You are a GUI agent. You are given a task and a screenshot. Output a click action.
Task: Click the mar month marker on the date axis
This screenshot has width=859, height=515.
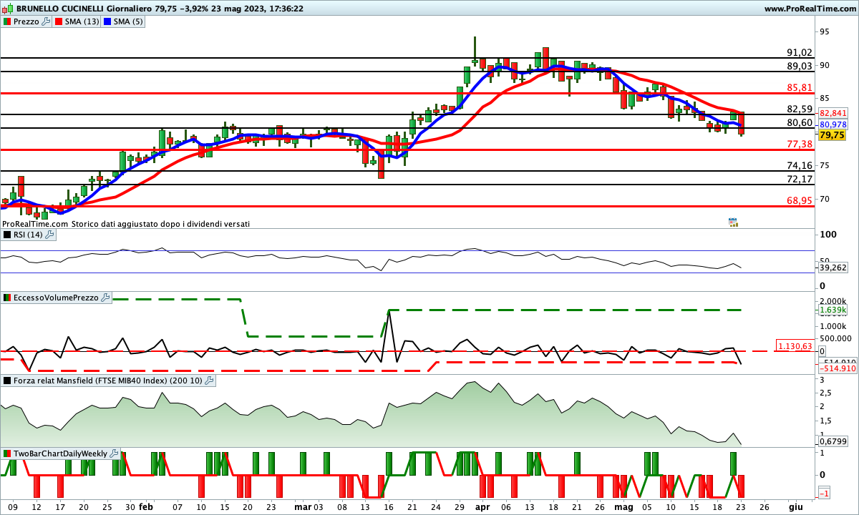[x=302, y=506]
